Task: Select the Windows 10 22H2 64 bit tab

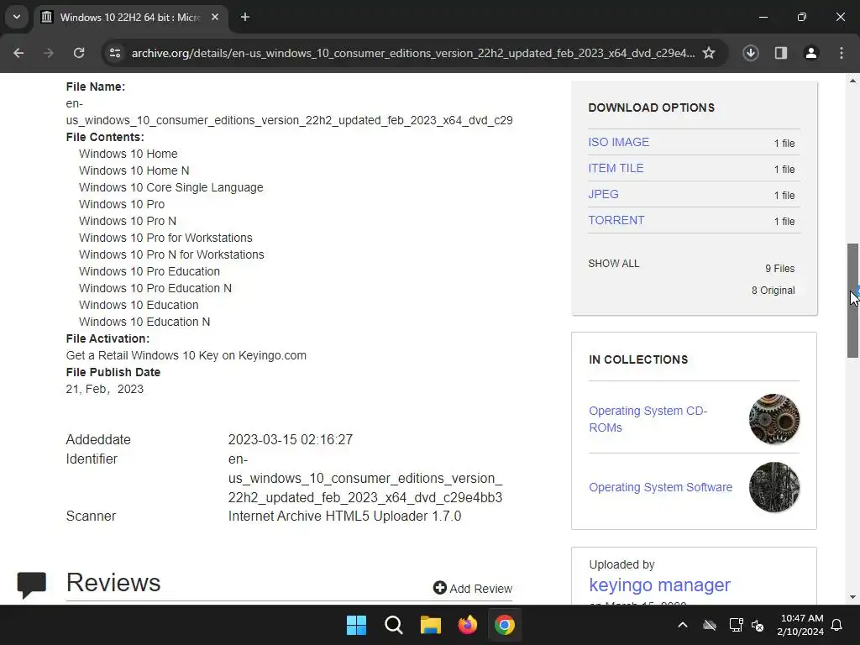Action: (128, 18)
